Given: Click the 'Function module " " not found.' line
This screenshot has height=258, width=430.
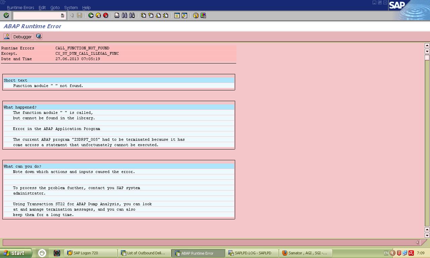Looking at the screenshot, I should pyautogui.click(x=119, y=86).
